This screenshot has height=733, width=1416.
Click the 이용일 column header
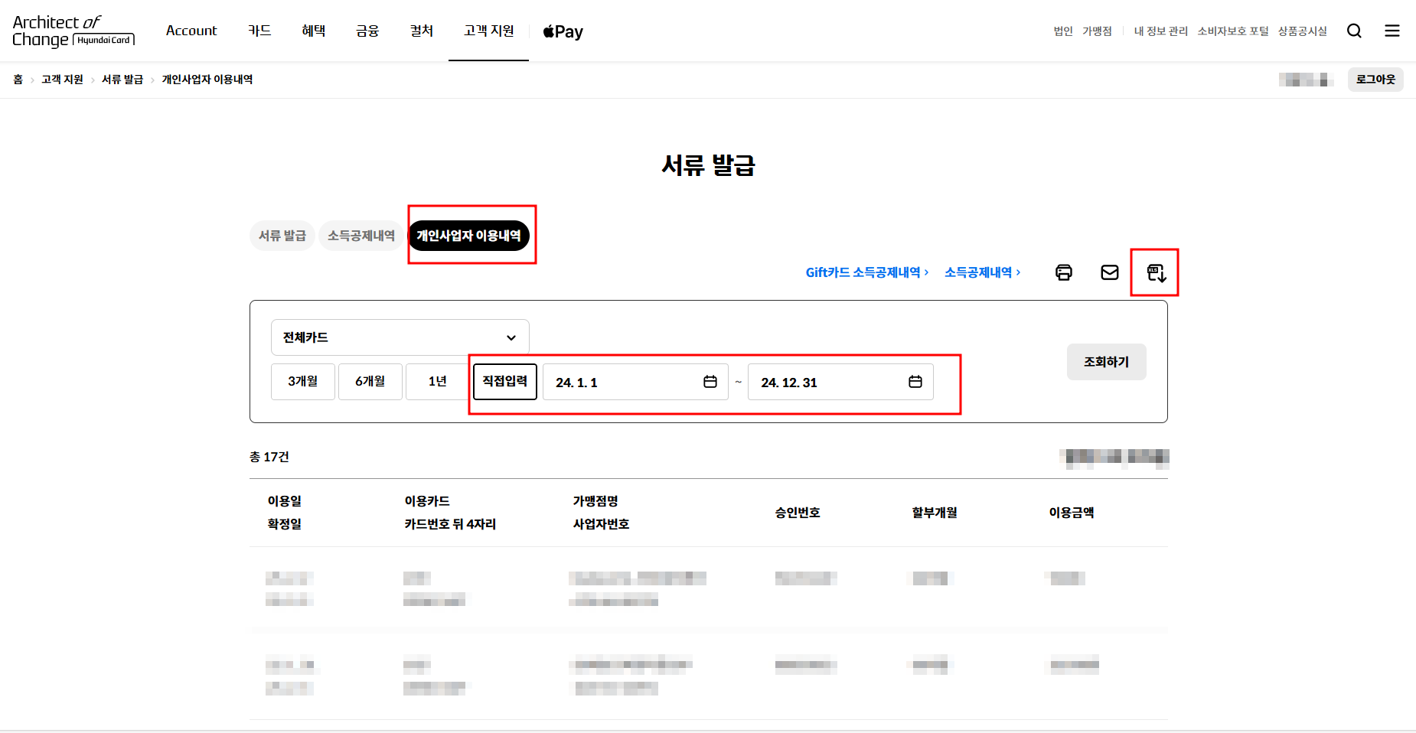pos(285,501)
